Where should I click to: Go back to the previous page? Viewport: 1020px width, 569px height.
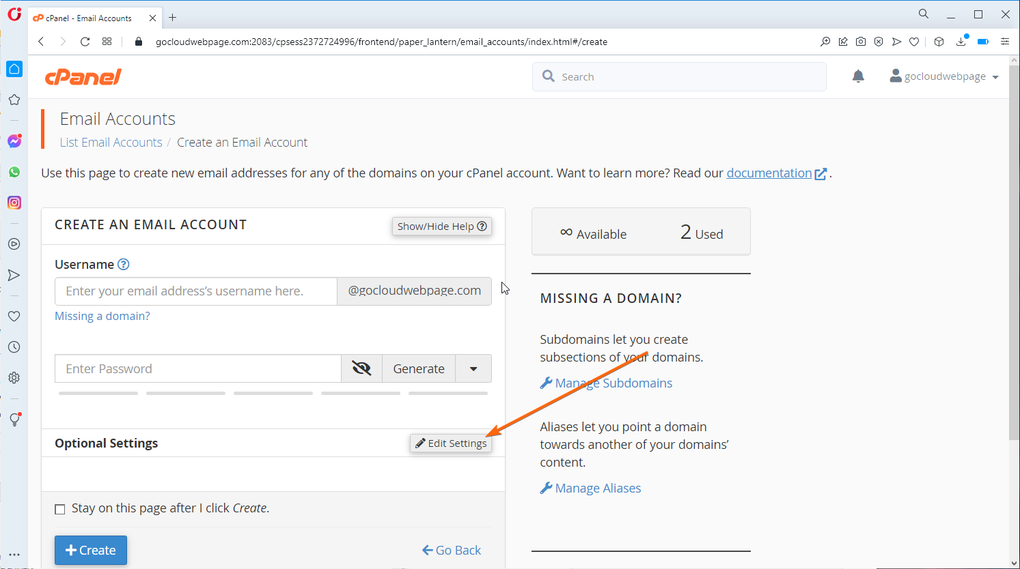(41, 42)
